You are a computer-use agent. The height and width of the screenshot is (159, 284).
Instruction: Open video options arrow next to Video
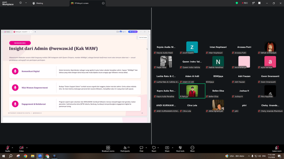click(27, 148)
